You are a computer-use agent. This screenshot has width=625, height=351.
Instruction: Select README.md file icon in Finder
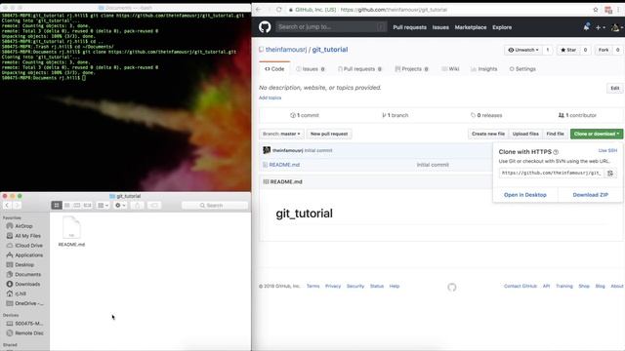pos(71,227)
